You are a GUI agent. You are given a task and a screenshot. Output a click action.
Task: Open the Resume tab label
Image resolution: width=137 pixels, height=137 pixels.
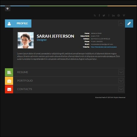coord(23,72)
